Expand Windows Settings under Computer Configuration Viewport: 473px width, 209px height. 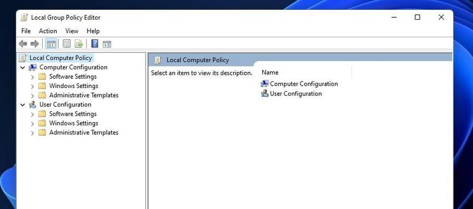point(33,86)
